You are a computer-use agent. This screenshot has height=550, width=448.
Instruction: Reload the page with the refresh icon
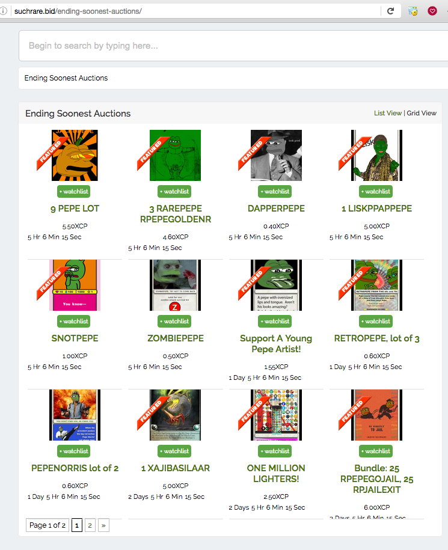pyautogui.click(x=390, y=11)
